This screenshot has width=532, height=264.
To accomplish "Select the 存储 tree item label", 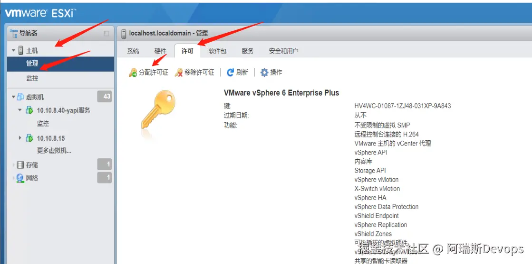I will click(x=32, y=165).
